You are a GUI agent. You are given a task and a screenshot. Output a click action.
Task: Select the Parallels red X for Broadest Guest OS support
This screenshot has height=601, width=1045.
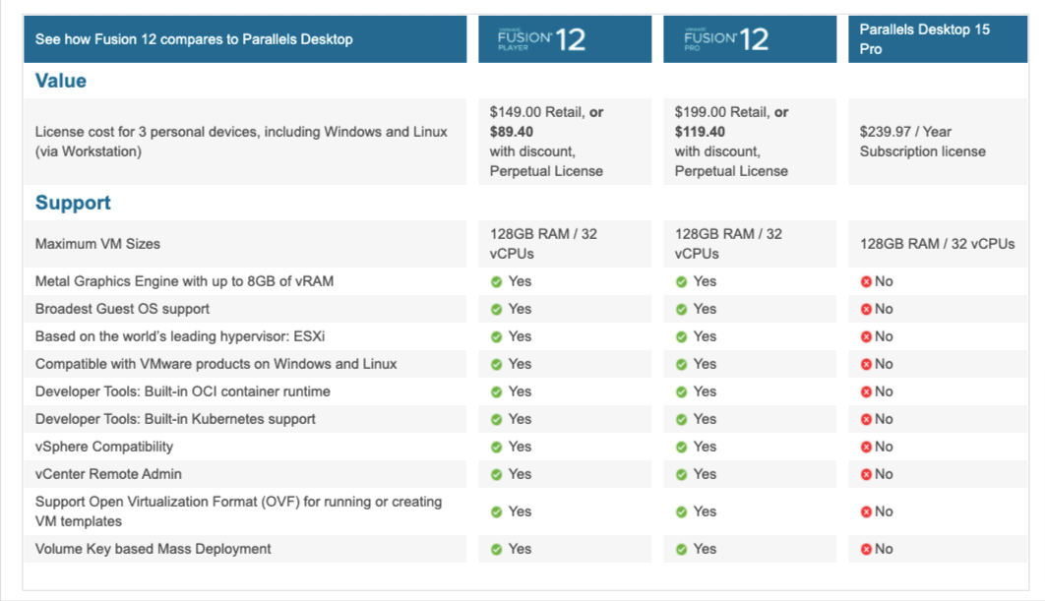pyautogui.click(x=866, y=309)
